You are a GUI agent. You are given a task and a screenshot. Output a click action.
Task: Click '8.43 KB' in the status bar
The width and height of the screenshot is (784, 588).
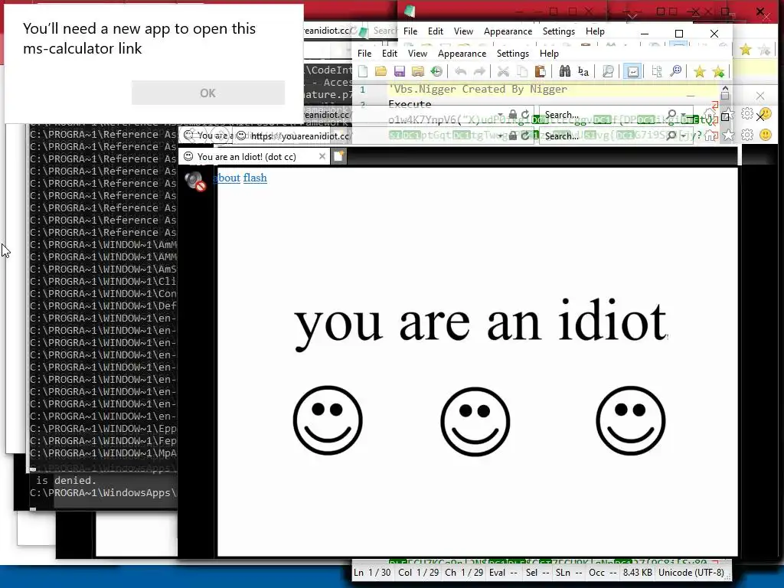click(x=637, y=573)
